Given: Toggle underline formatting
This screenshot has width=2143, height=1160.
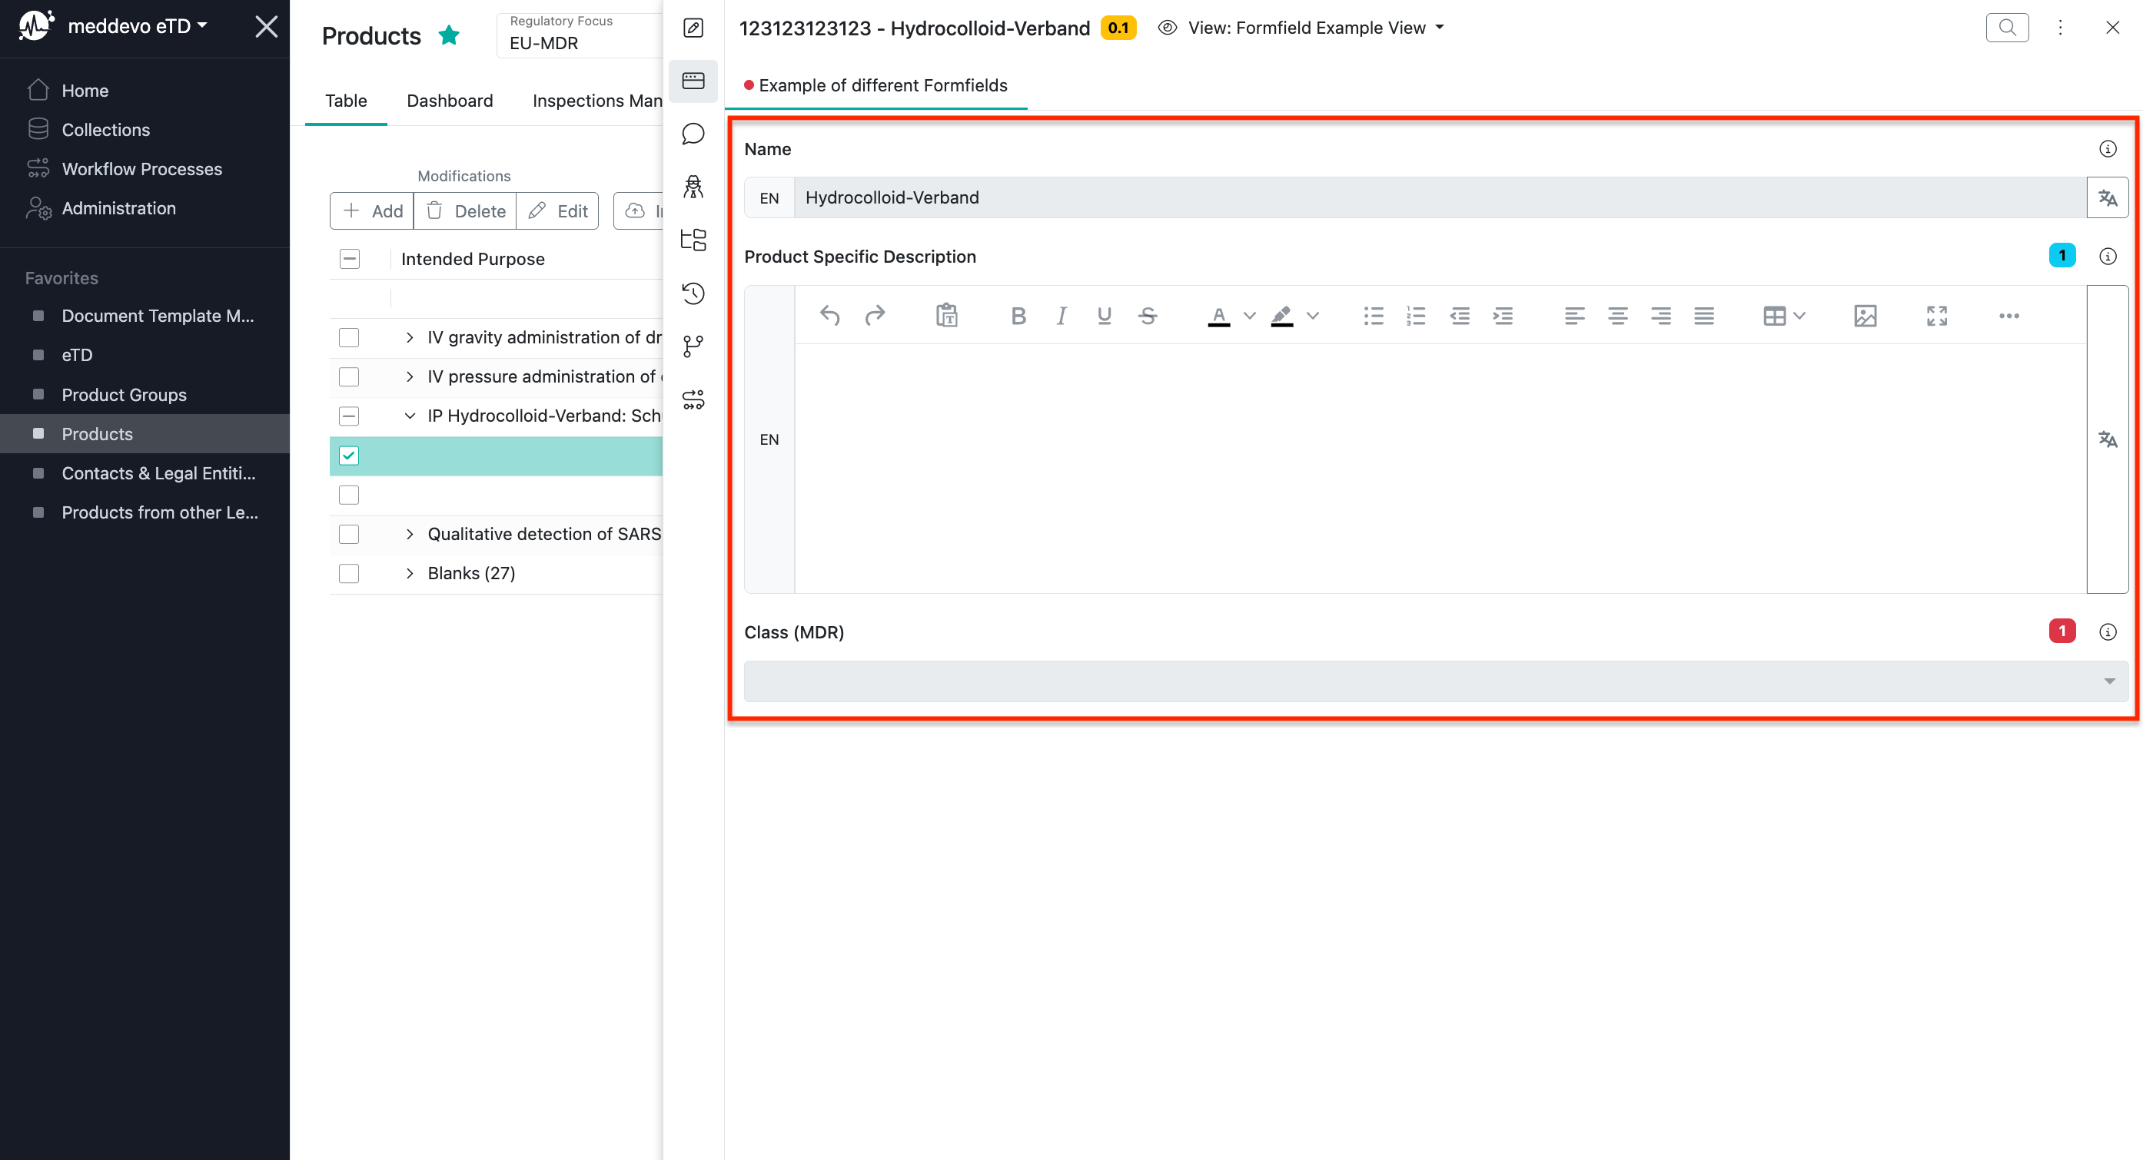Looking at the screenshot, I should (x=1104, y=316).
